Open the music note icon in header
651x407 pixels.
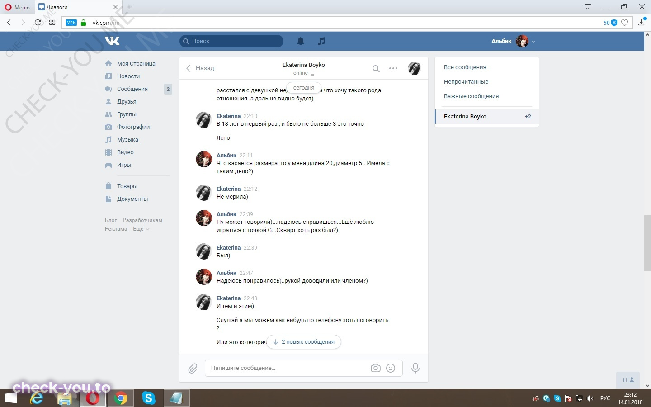coord(321,41)
